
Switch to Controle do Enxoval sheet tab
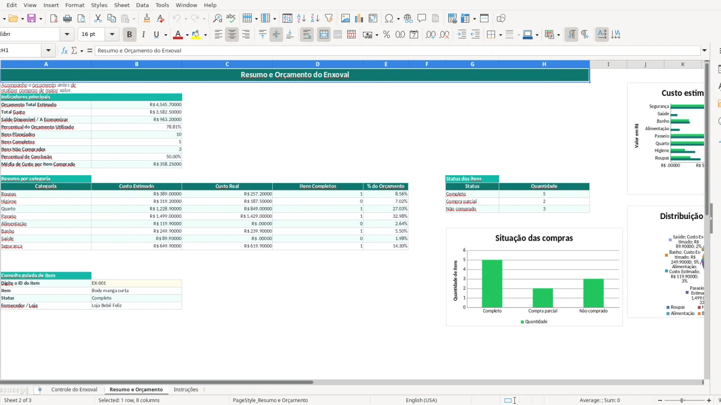tap(74, 389)
